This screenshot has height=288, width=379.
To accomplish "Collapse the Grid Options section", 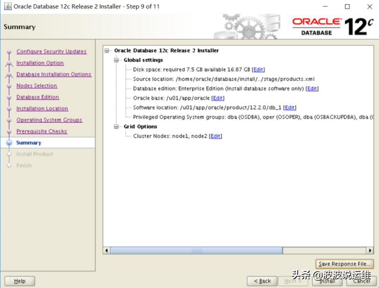I will [116, 126].
